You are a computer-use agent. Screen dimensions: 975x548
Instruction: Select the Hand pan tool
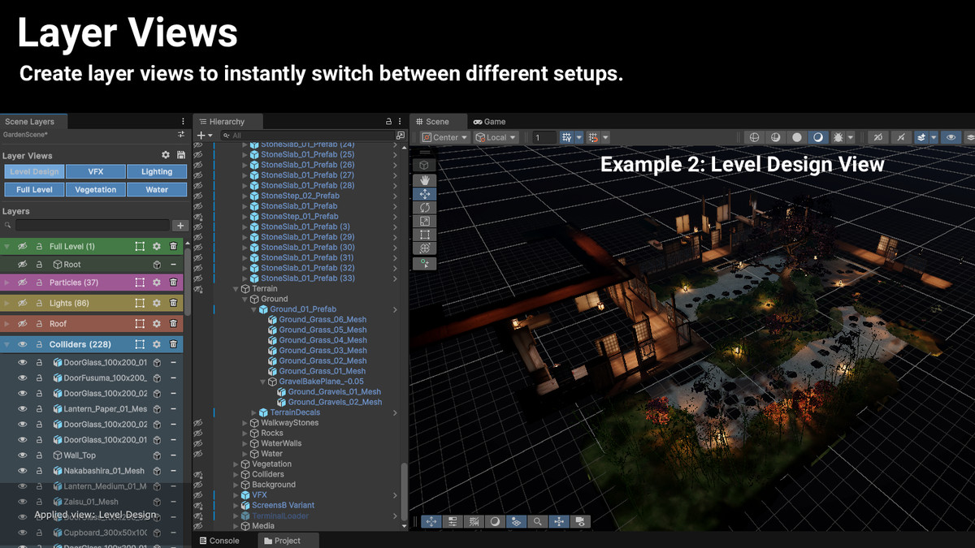(x=425, y=179)
